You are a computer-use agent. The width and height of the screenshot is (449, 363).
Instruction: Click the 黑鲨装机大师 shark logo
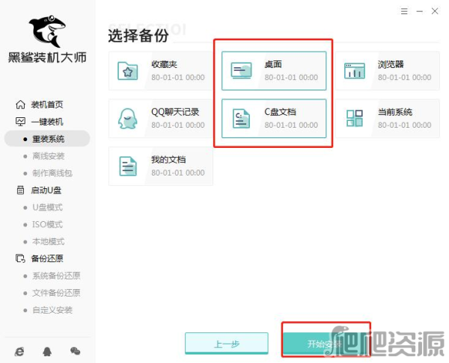(48, 31)
